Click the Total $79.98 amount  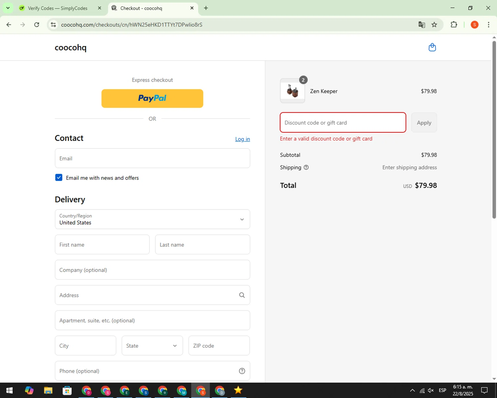(x=426, y=185)
